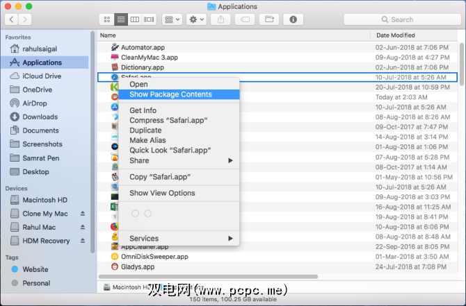Eject the Clone My Mac volume
Screen dimensions: 466x306
pos(83,214)
